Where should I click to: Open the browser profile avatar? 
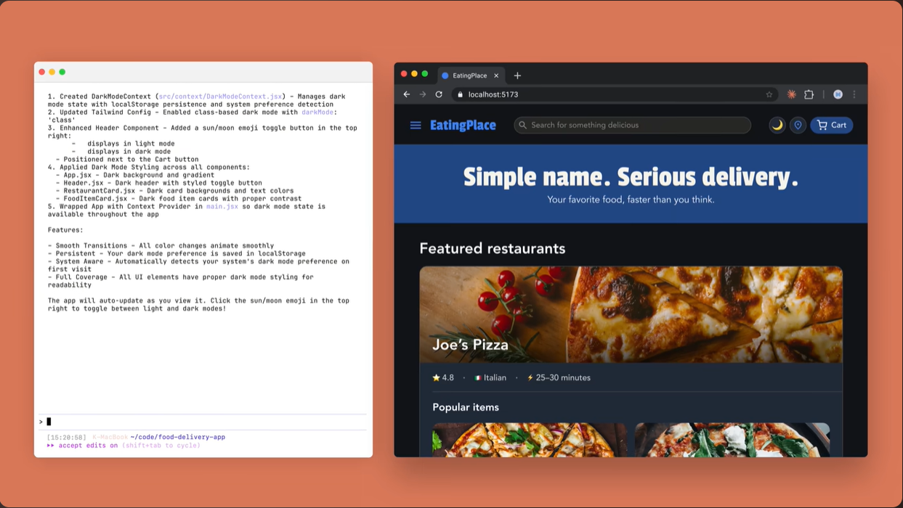click(838, 94)
